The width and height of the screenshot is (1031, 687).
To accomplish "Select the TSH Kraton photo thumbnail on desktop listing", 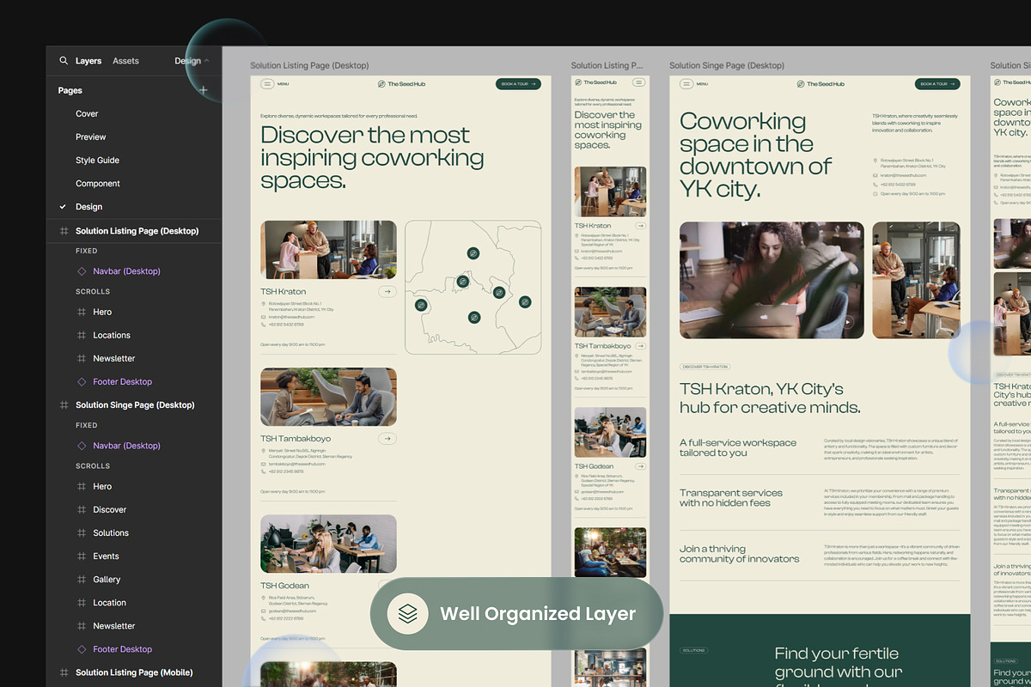I will 329,250.
